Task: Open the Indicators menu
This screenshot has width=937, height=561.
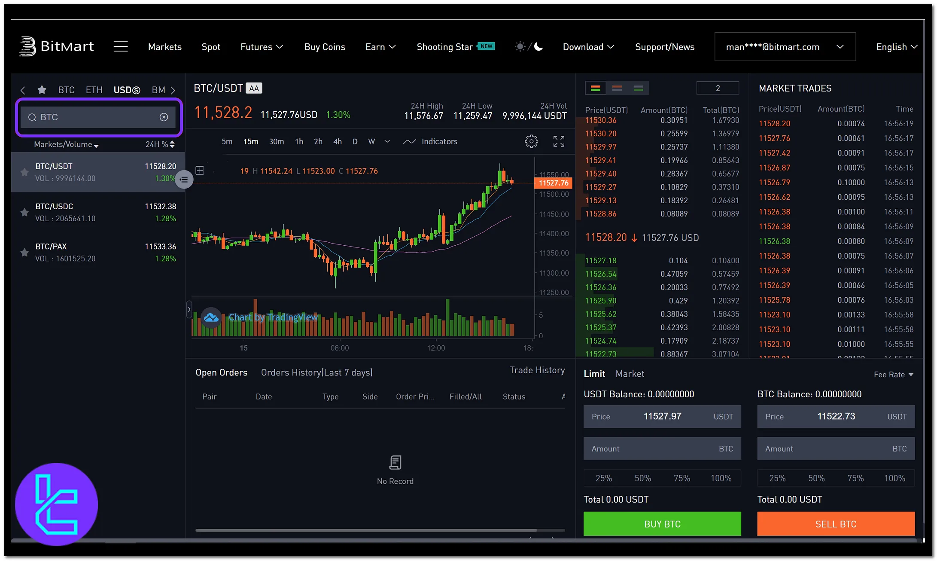Action: coord(430,141)
